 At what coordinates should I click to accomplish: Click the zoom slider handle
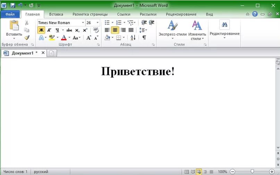click(x=252, y=172)
